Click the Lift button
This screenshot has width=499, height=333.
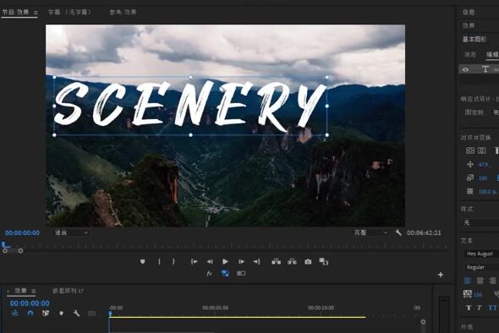[276, 261]
